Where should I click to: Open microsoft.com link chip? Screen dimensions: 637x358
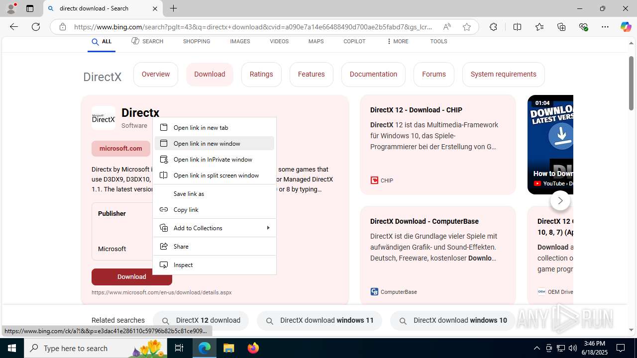(x=120, y=149)
